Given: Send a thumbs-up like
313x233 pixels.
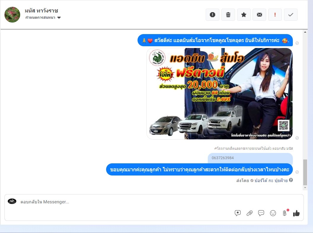Looking at the screenshot, I should pyautogui.click(x=296, y=213).
